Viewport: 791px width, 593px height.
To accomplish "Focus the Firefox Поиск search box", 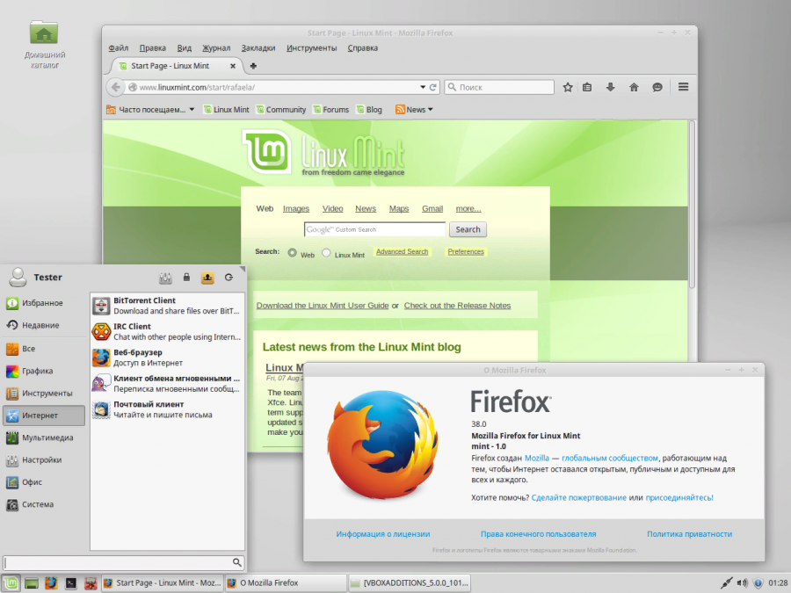I will pyautogui.click(x=499, y=87).
